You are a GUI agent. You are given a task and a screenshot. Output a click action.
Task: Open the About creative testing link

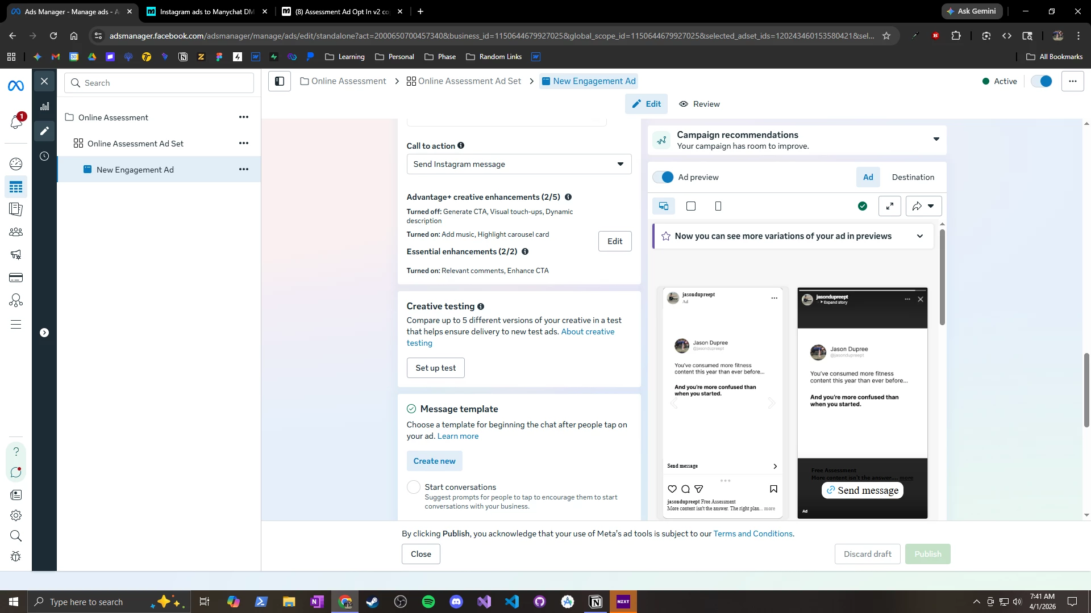[588, 331]
